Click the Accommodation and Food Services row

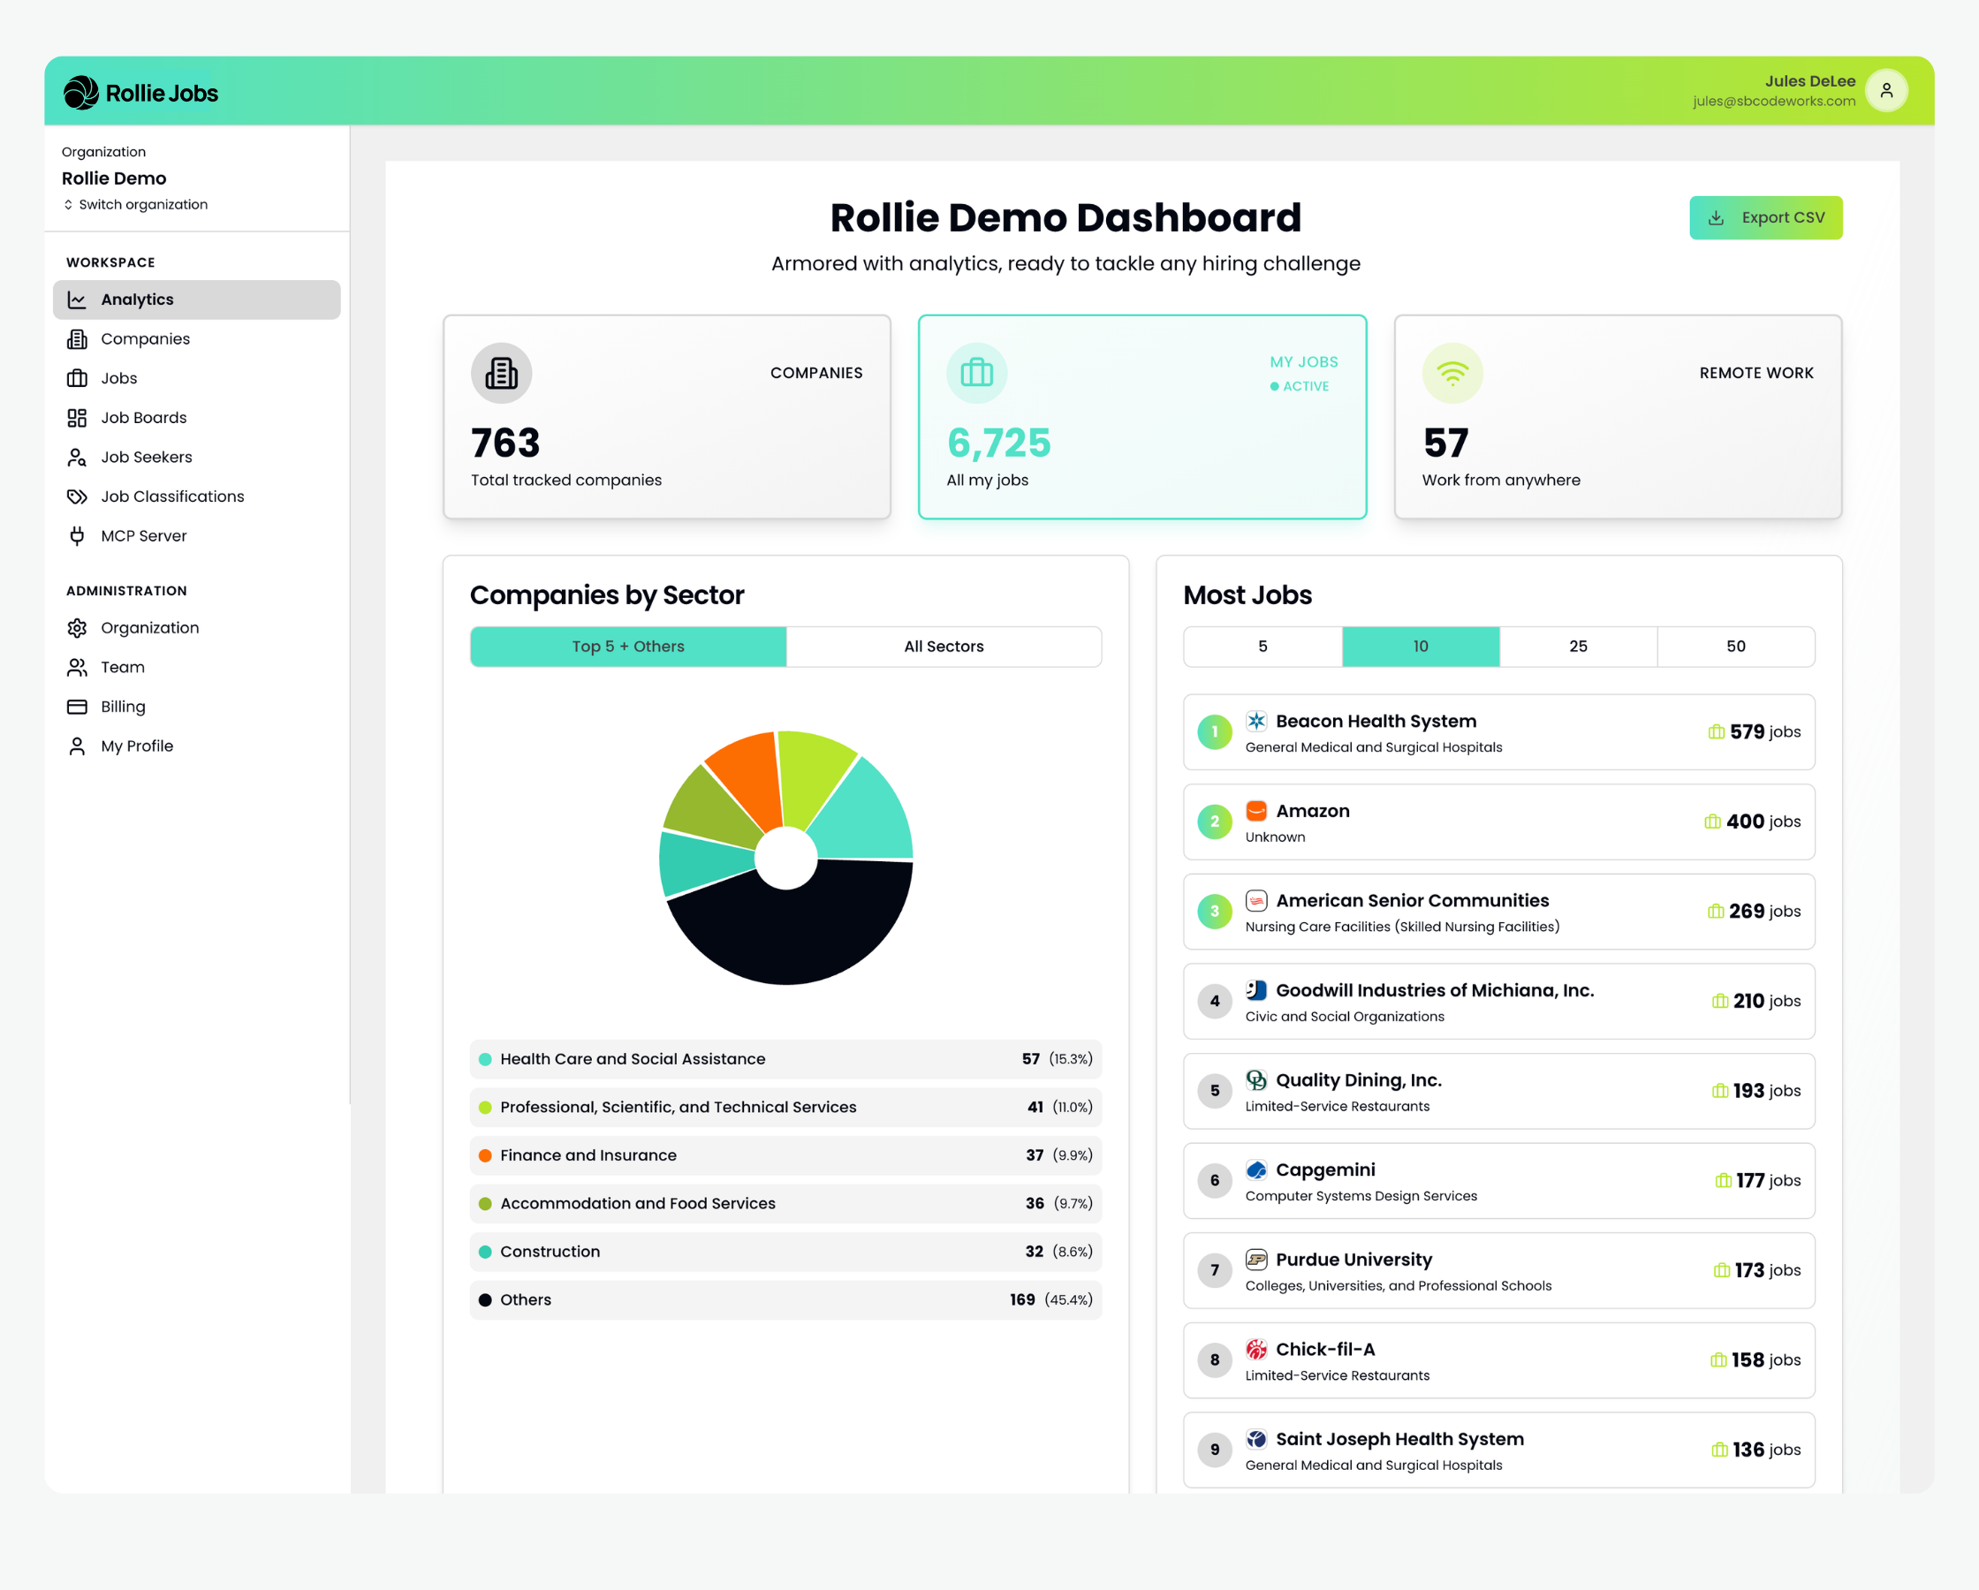click(786, 1203)
